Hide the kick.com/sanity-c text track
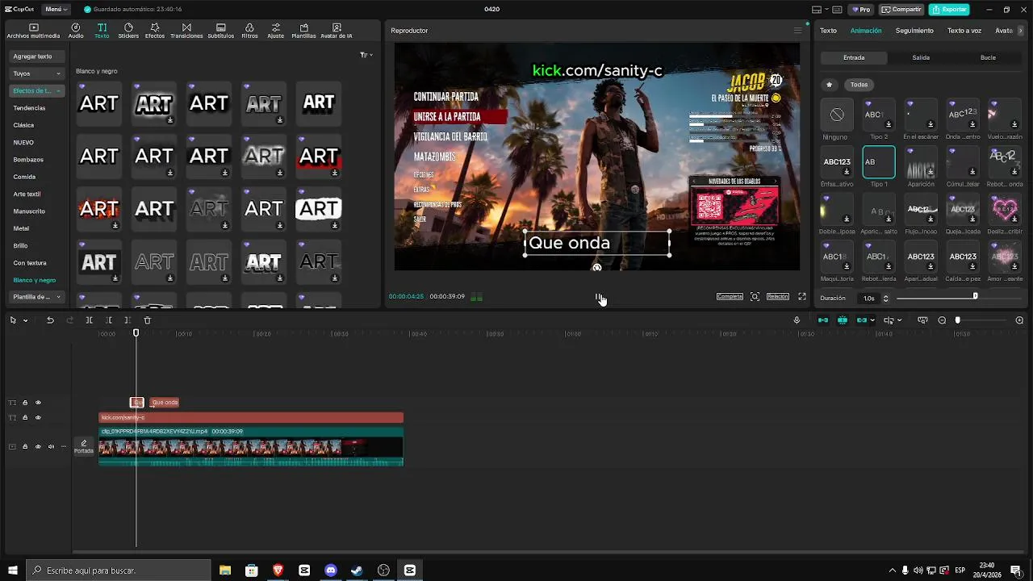1033x581 pixels. point(38,418)
